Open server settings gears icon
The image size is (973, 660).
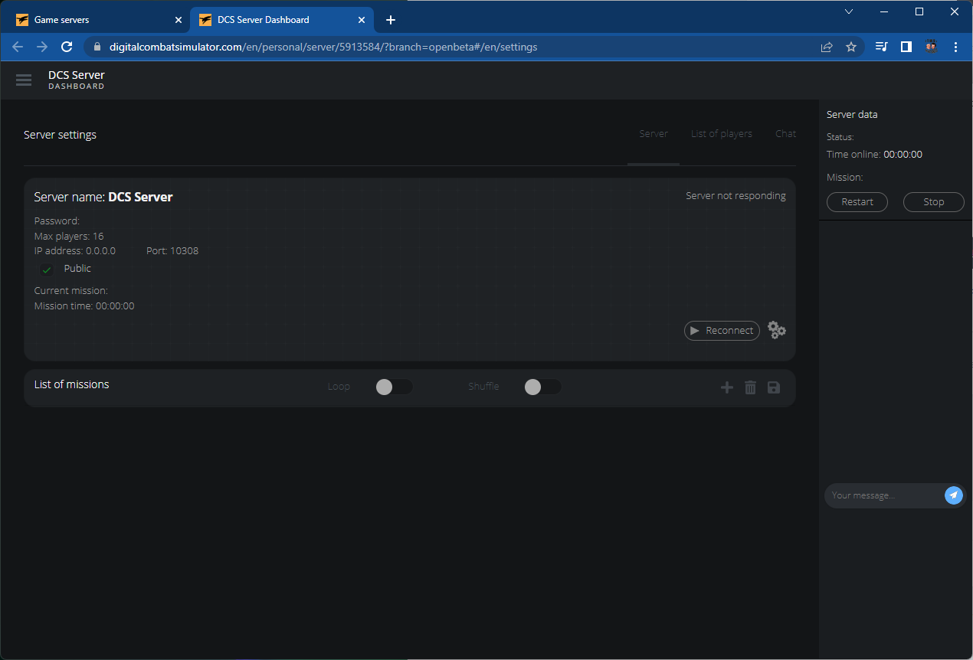[777, 330]
